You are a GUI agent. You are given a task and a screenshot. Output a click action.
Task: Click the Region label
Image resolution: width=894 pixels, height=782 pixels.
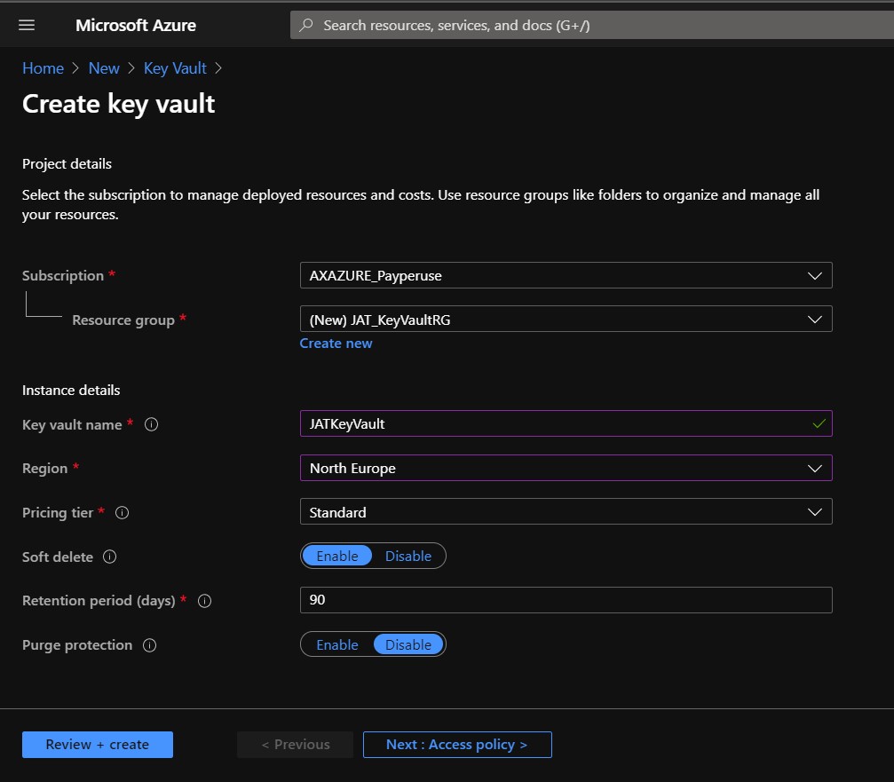coord(44,469)
